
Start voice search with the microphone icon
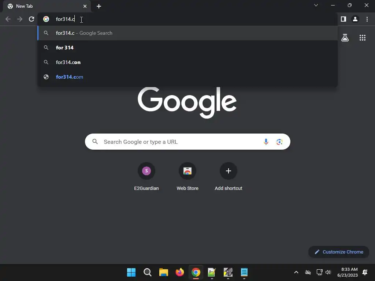[266, 142]
